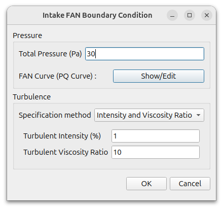Confirm the dialog with OK

click(146, 184)
